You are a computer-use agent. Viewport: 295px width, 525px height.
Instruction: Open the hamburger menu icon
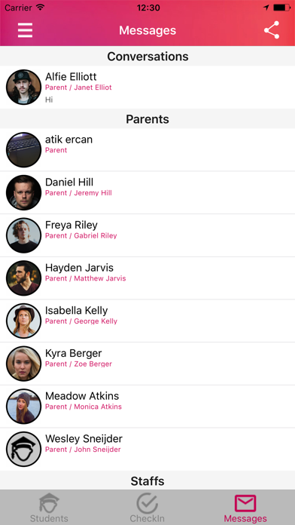pos(25,30)
